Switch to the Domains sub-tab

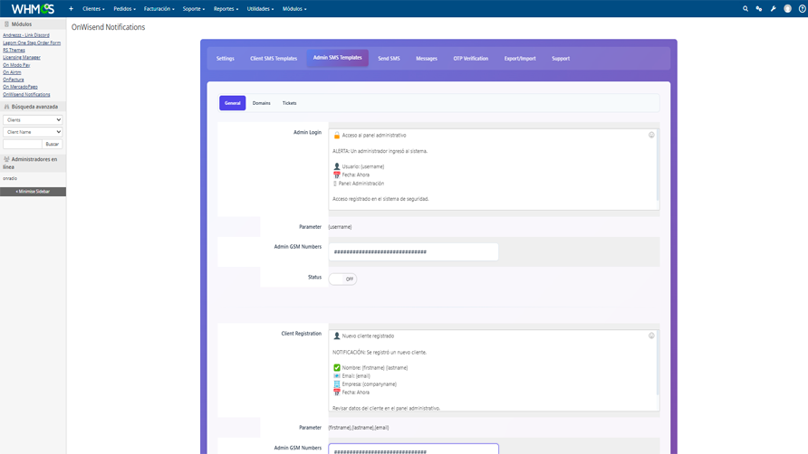[x=261, y=103]
